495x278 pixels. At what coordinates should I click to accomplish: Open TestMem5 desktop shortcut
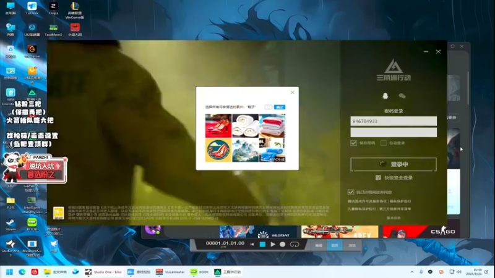pyautogui.click(x=53, y=30)
